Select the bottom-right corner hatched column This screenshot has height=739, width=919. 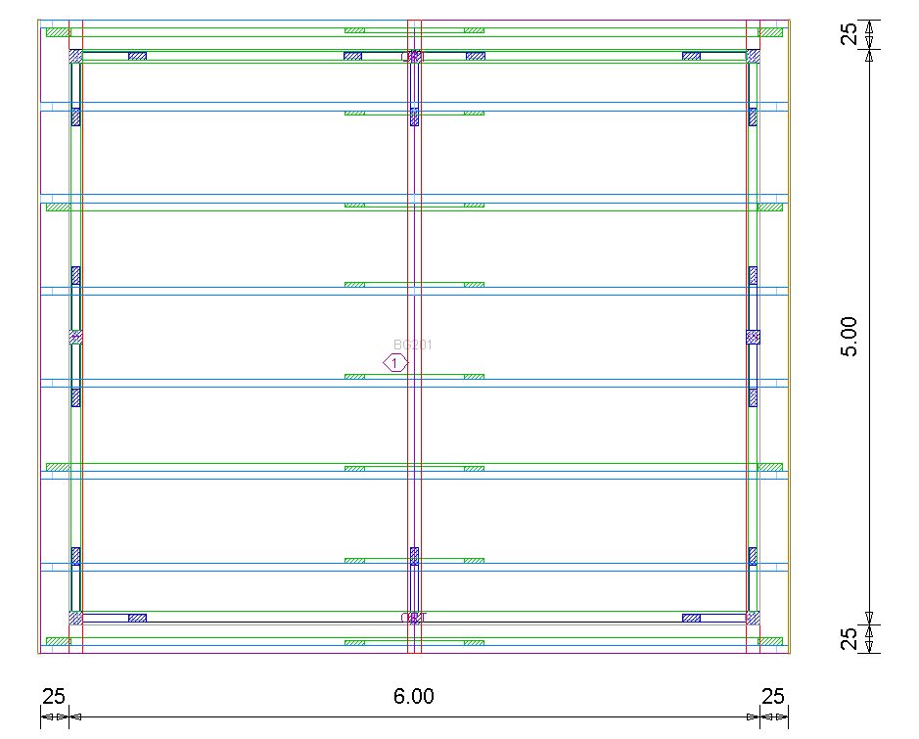tap(753, 618)
